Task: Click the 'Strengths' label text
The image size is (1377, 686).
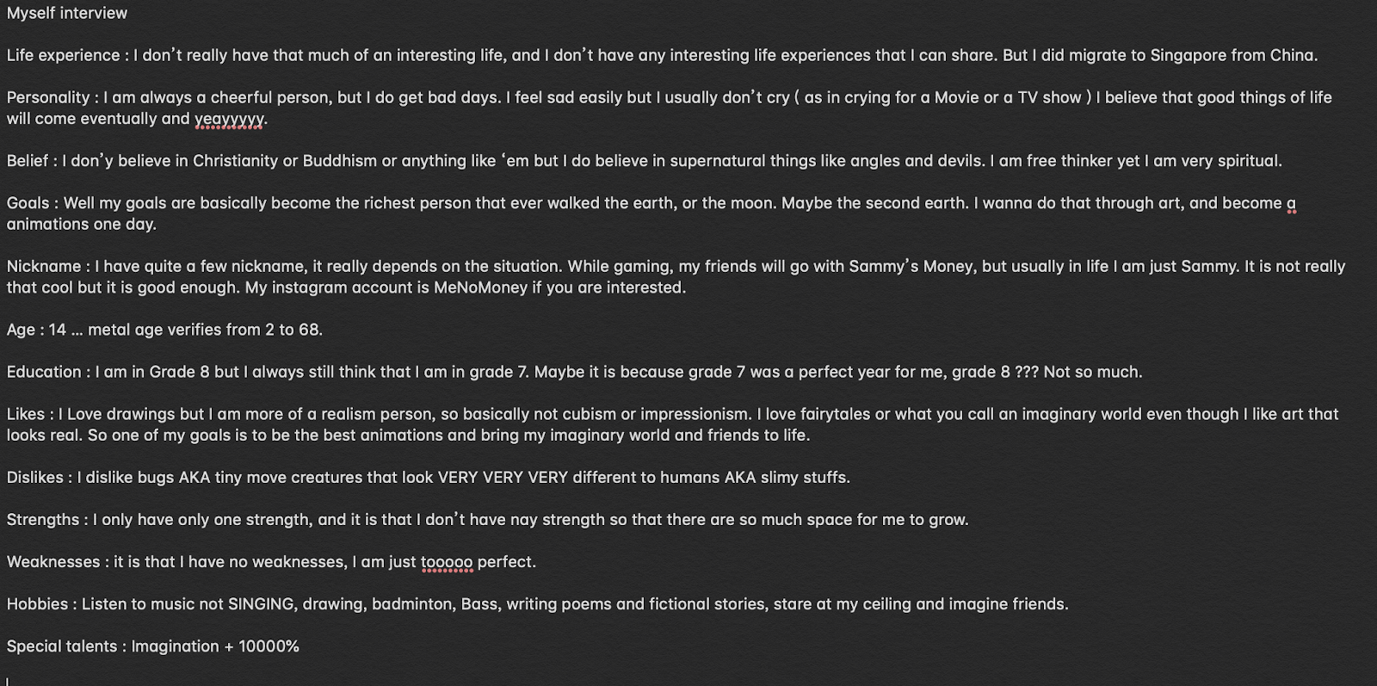Action: (43, 520)
